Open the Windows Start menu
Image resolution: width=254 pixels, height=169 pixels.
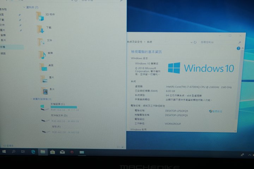point(4,151)
